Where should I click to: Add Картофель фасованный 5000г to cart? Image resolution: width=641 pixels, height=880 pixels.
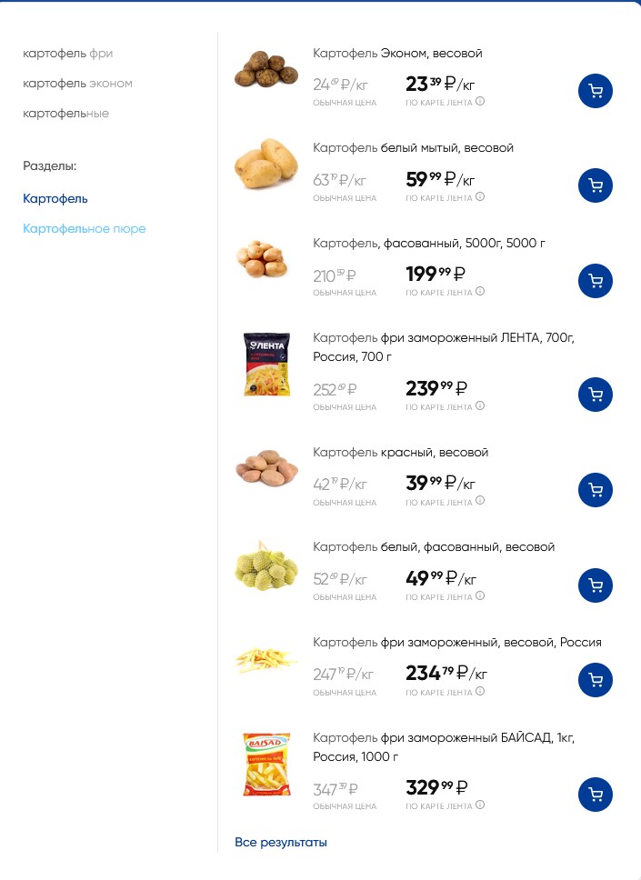[x=595, y=281]
